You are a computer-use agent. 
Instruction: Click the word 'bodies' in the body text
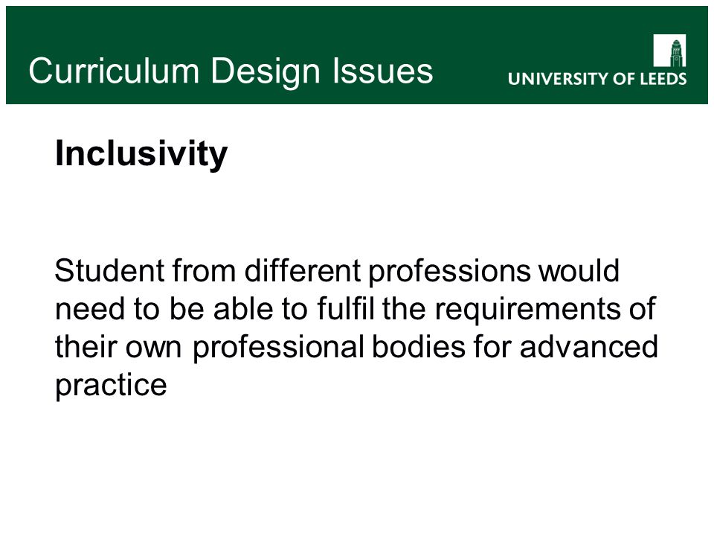pyautogui.click(x=419, y=346)
